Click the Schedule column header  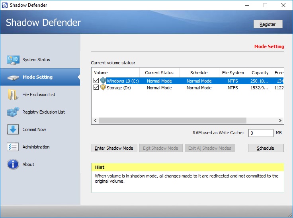click(199, 73)
